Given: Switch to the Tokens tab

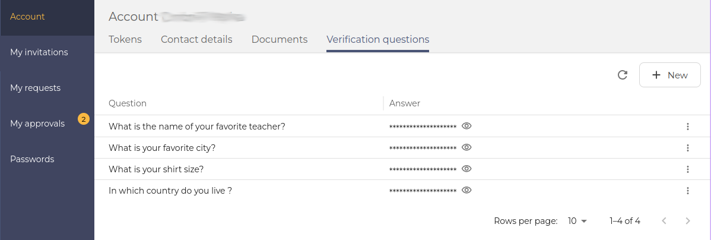Looking at the screenshot, I should coord(125,39).
